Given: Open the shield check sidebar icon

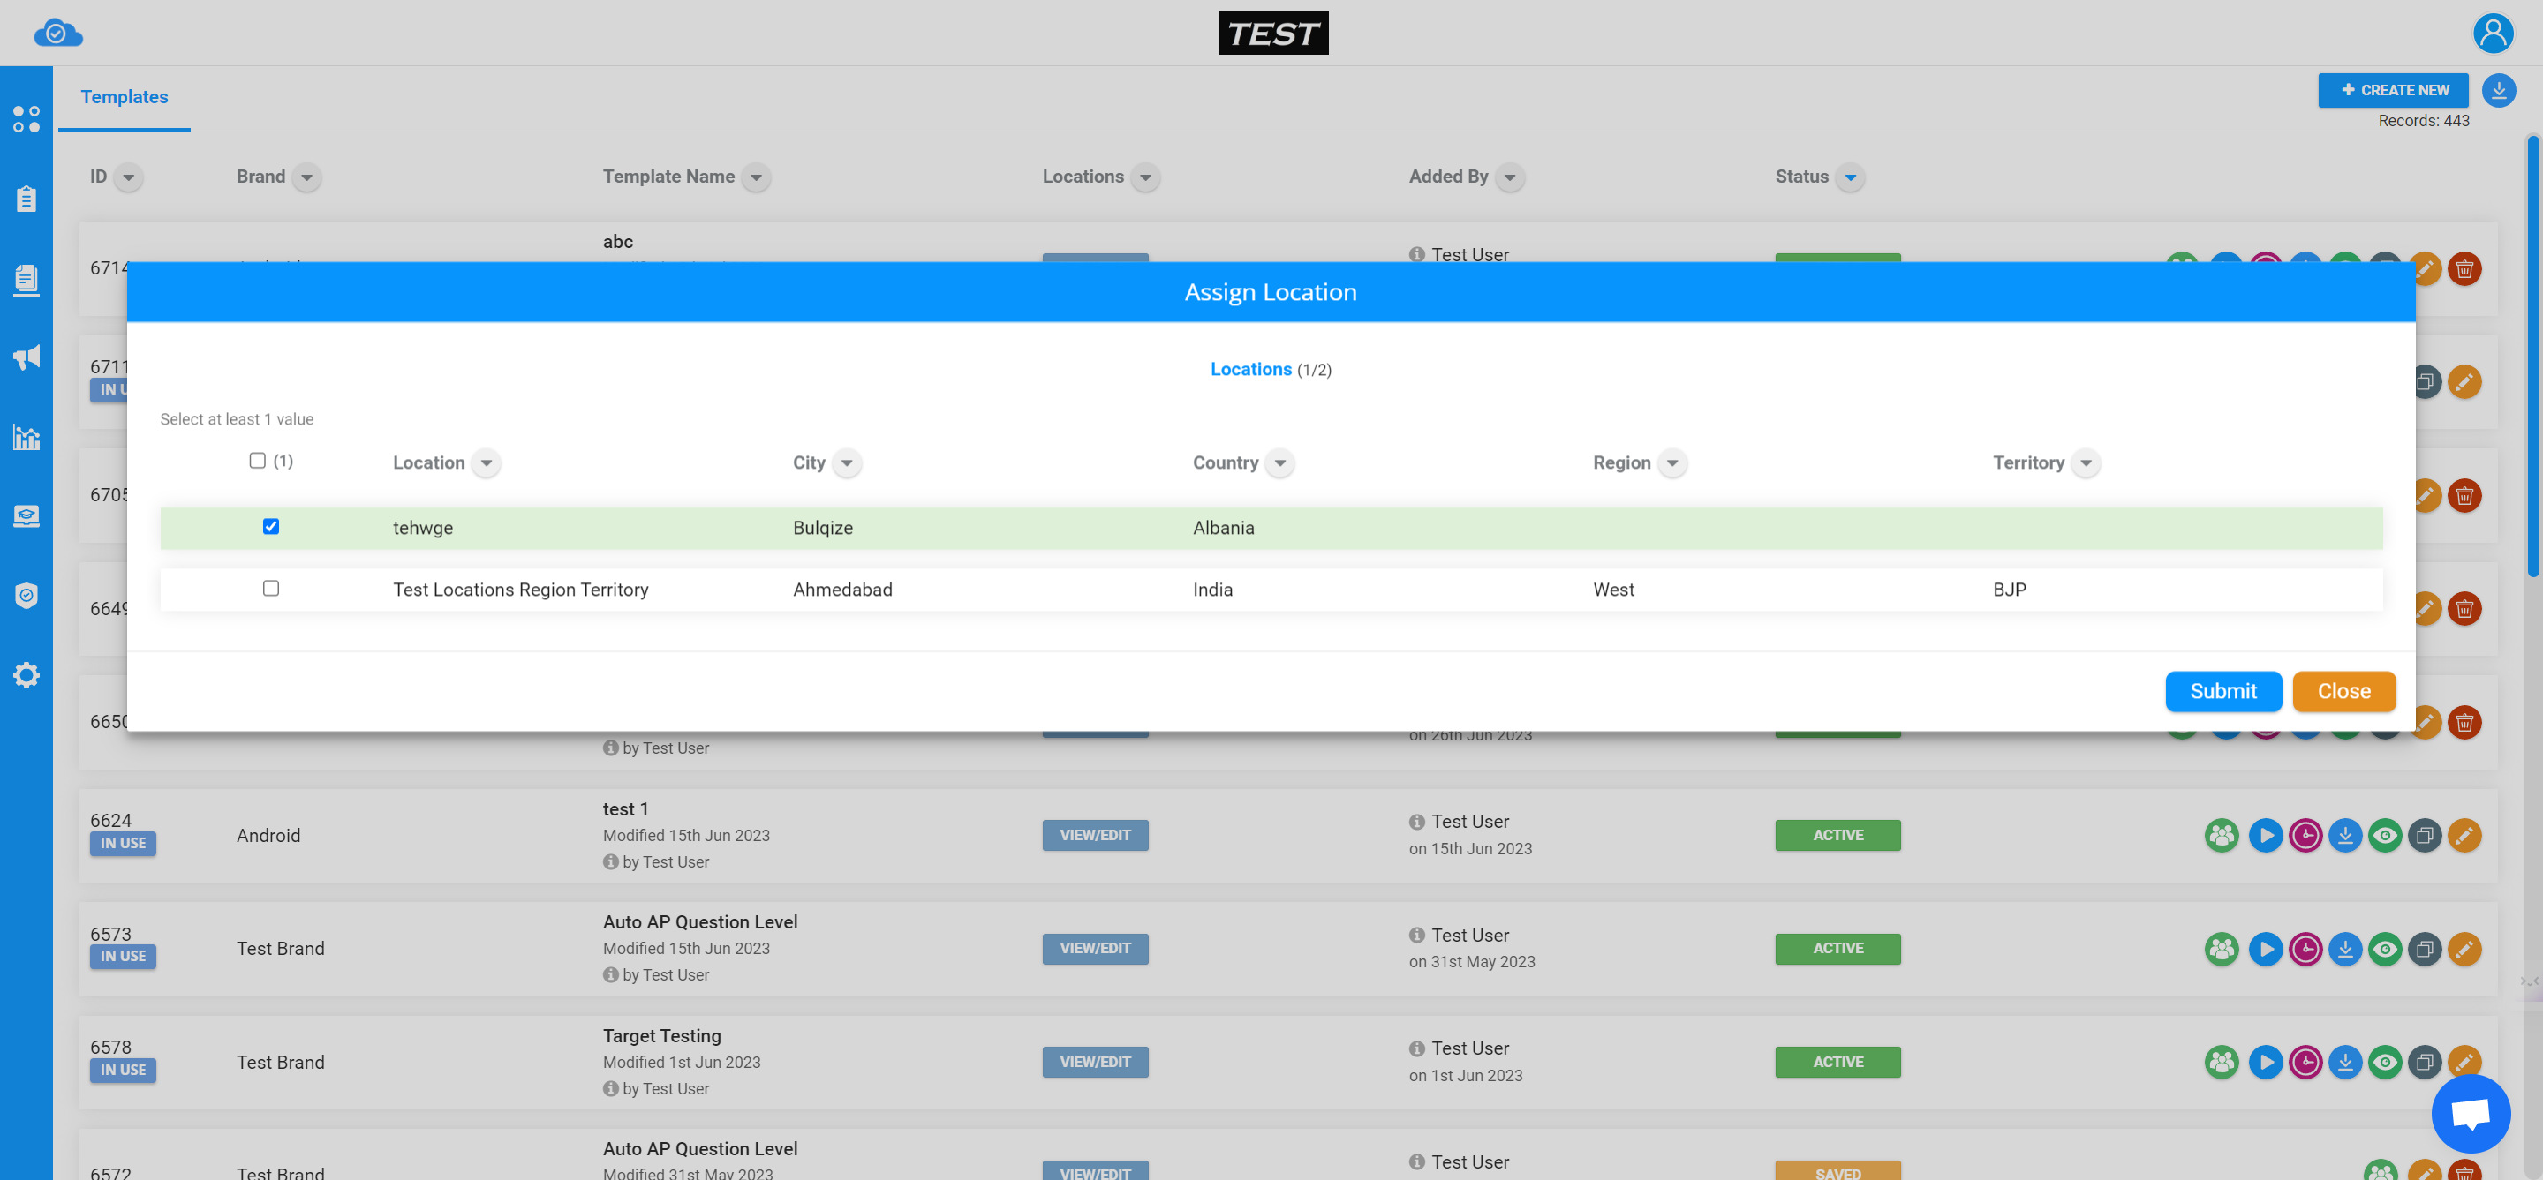Looking at the screenshot, I should pos(26,595).
